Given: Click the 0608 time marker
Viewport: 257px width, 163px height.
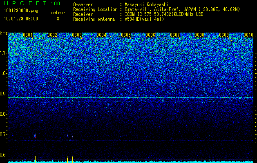Looking at the screenshot, I should point(199,35).
